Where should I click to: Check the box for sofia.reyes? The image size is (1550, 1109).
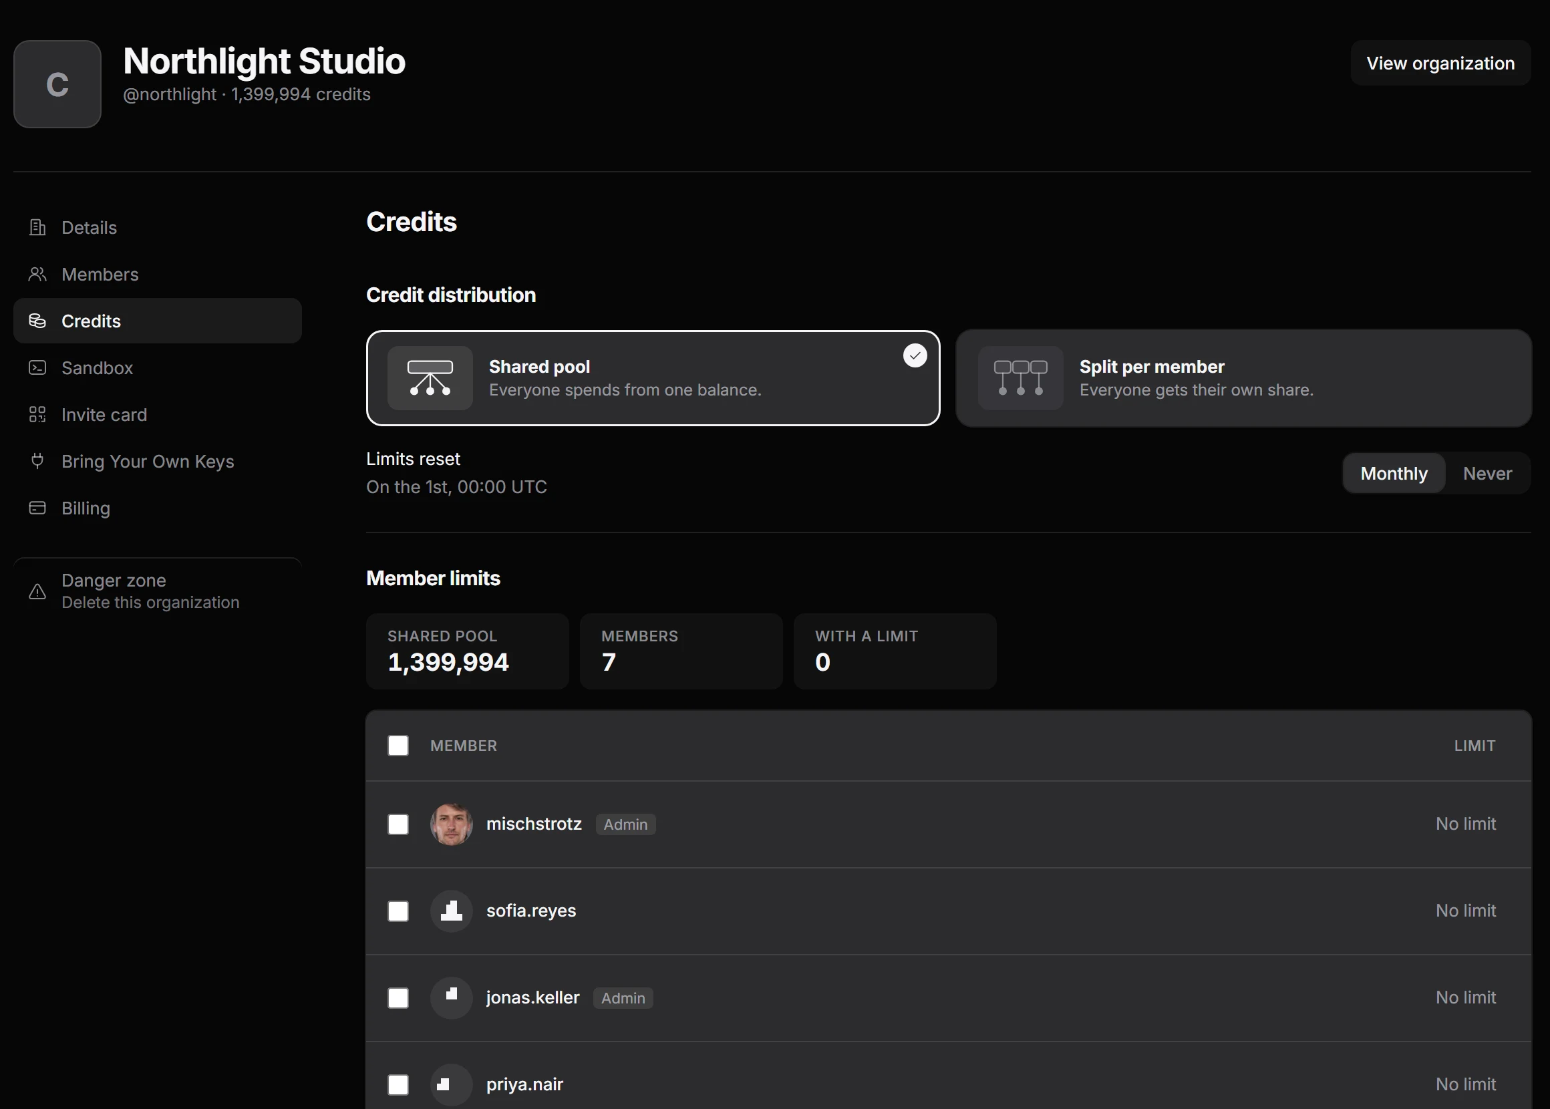[x=398, y=911]
